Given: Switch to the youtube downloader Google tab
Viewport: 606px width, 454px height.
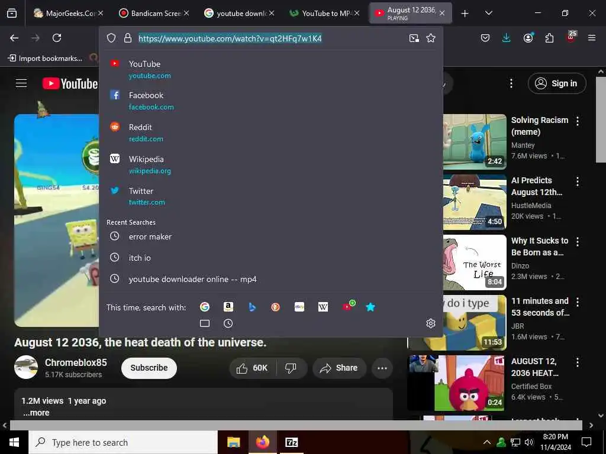Looking at the screenshot, I should (239, 13).
